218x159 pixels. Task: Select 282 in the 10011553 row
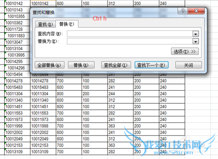120,113
